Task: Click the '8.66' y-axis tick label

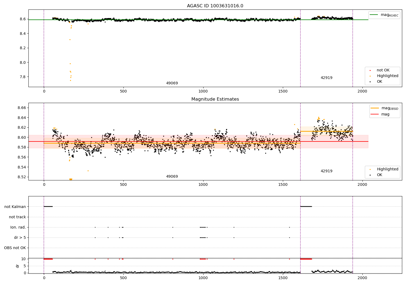Action: tap(22, 108)
